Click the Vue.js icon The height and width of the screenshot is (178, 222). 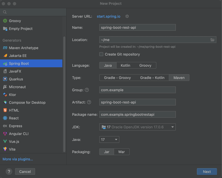[x=5, y=141]
